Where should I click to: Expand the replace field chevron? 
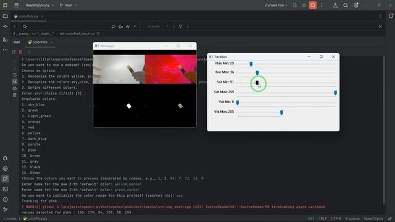pos(14,27)
